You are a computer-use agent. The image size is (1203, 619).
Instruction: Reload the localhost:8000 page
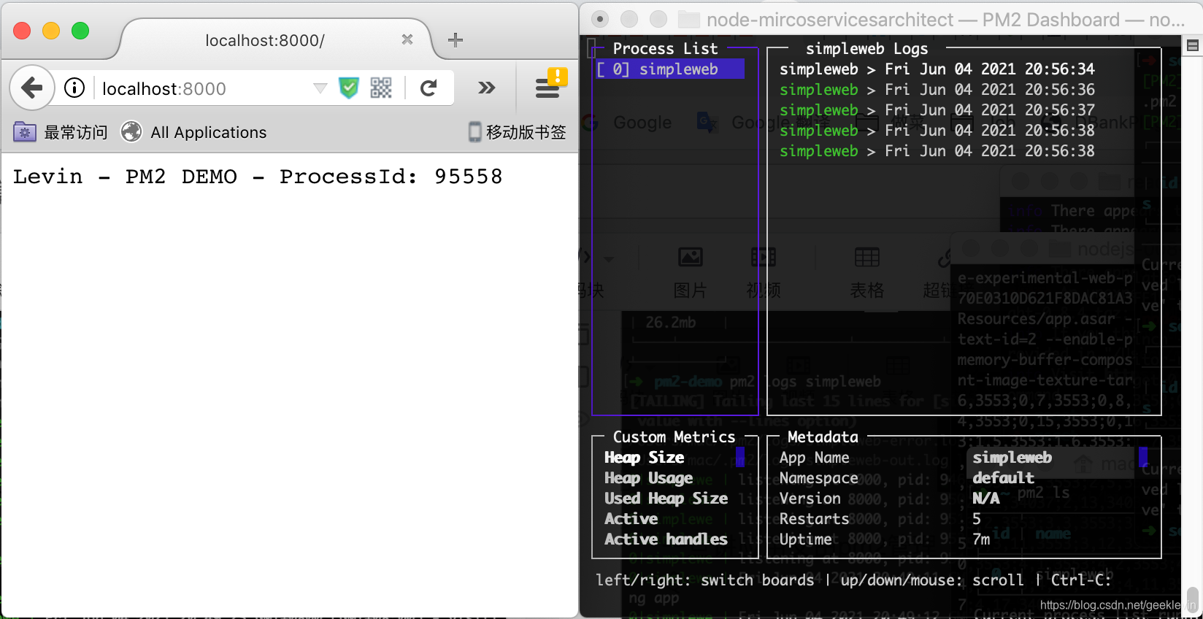pyautogui.click(x=429, y=88)
